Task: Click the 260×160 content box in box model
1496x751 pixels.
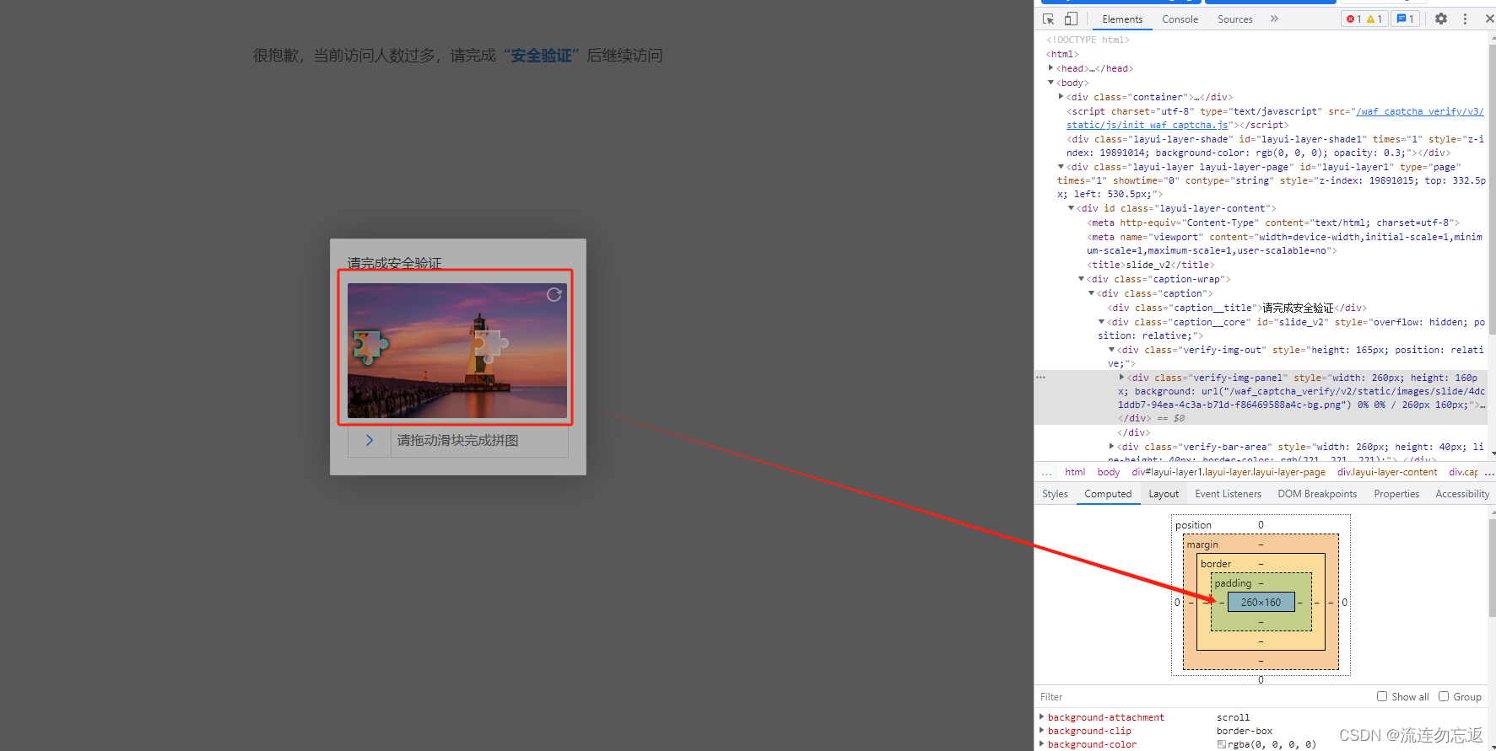Action: (x=1261, y=602)
